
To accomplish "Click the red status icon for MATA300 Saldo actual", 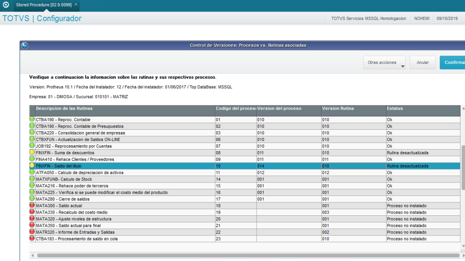I will [32, 206].
